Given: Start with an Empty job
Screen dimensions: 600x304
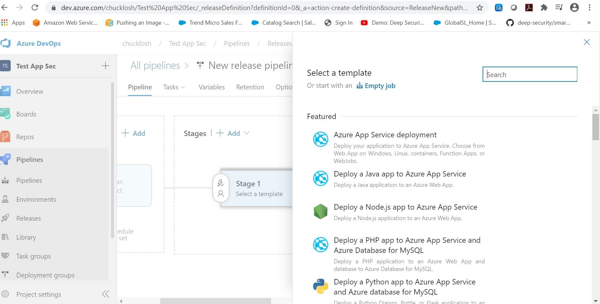Looking at the screenshot, I should click(376, 86).
